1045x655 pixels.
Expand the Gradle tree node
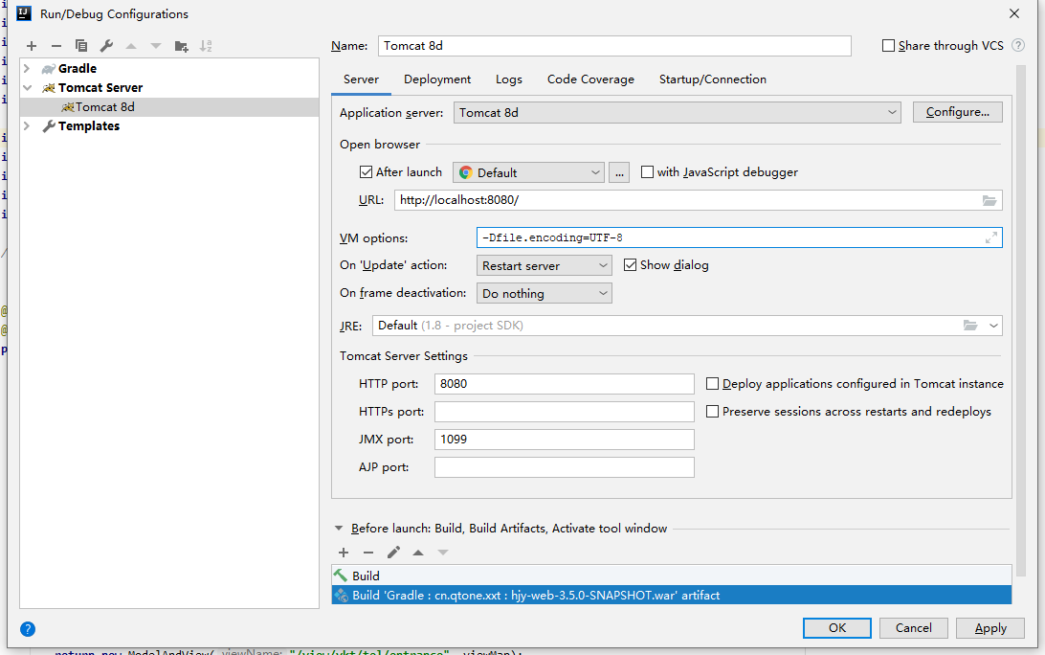pyautogui.click(x=27, y=68)
